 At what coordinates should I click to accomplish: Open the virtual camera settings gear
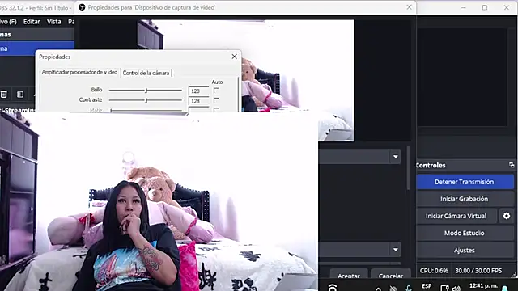point(507,216)
